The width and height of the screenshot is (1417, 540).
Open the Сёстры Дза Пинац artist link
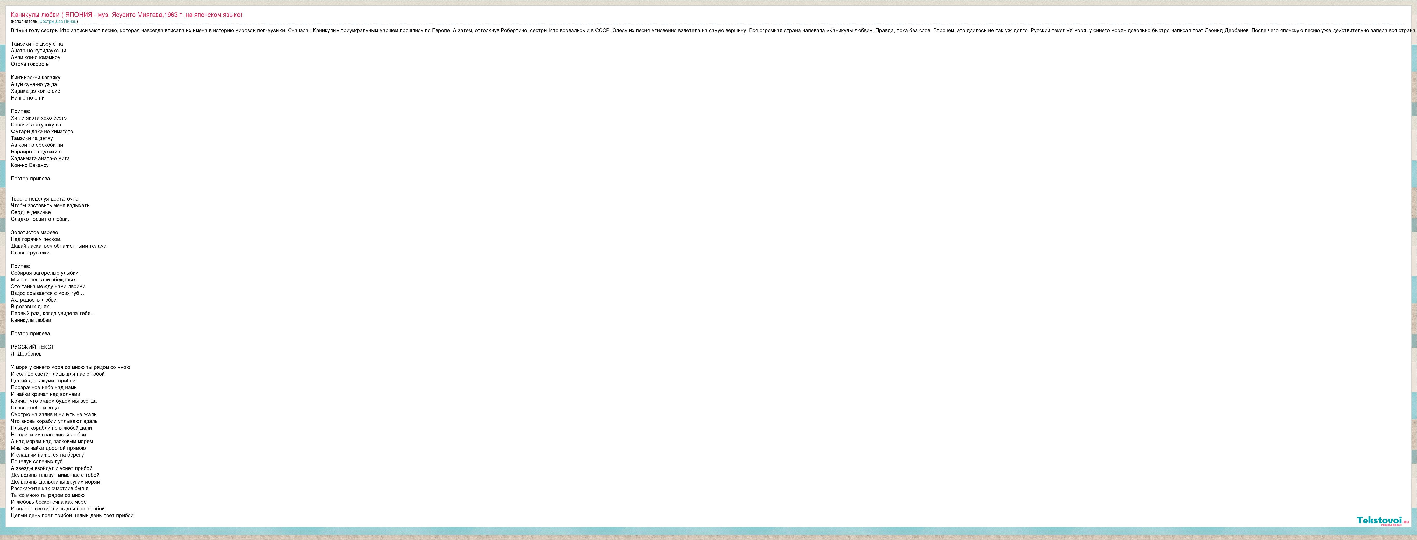coord(58,22)
